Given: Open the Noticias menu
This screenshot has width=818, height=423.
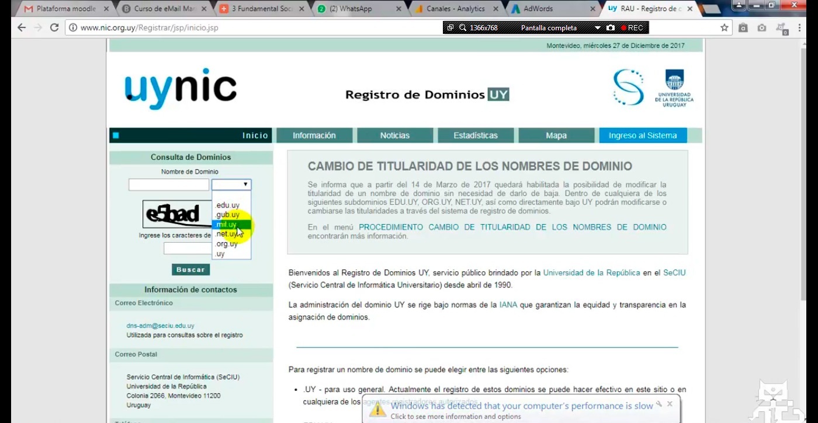Looking at the screenshot, I should [395, 135].
